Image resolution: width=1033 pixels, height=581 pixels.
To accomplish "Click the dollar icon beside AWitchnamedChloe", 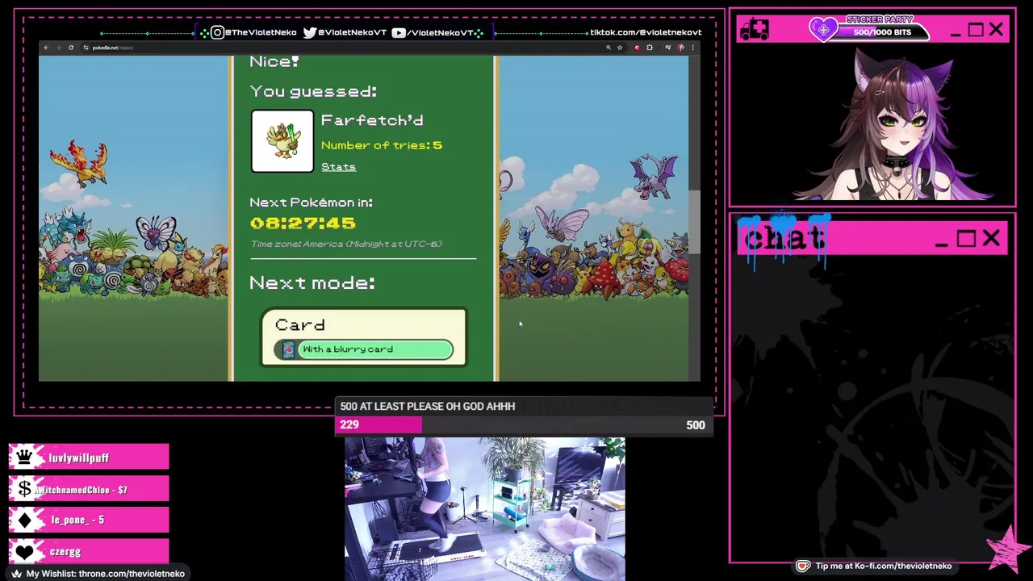I will [24, 489].
